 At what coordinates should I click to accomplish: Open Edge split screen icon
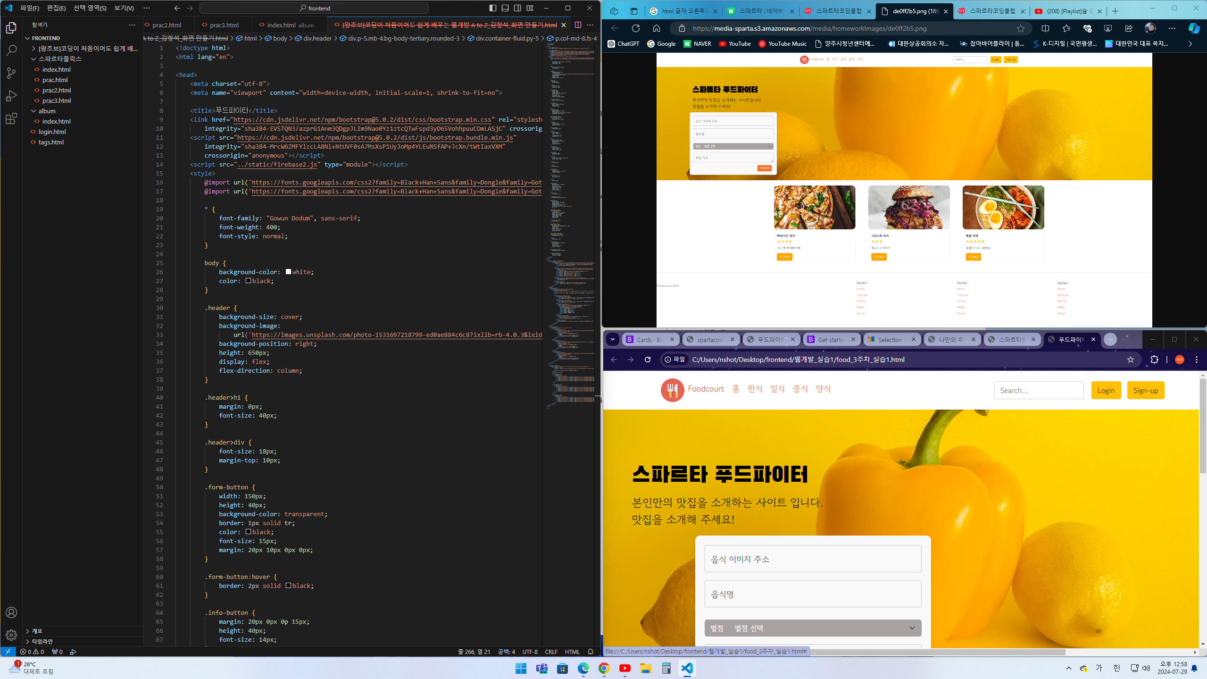1045,28
